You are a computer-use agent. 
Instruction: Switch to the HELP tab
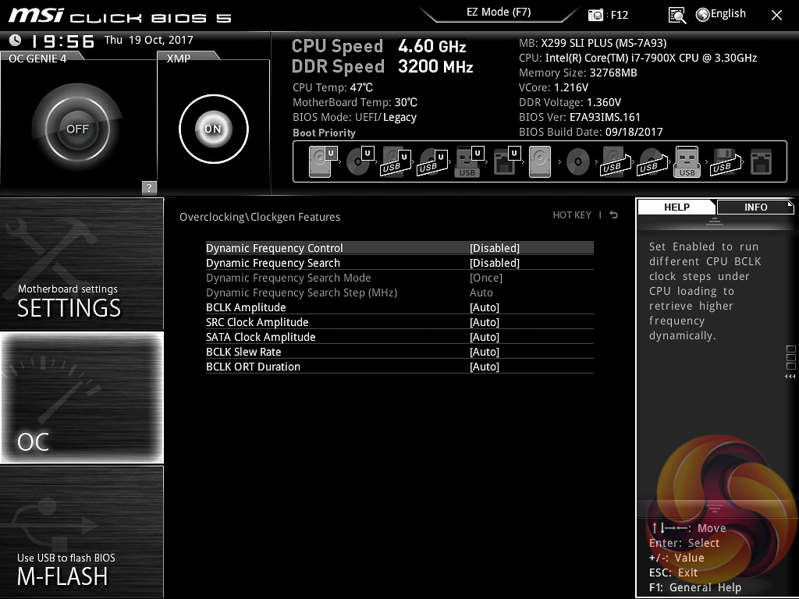pos(676,207)
